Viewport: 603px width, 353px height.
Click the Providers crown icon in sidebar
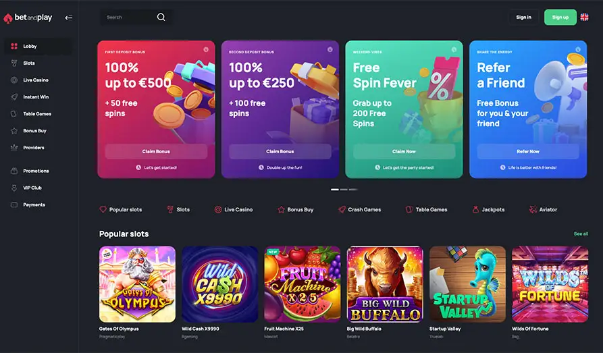click(14, 148)
